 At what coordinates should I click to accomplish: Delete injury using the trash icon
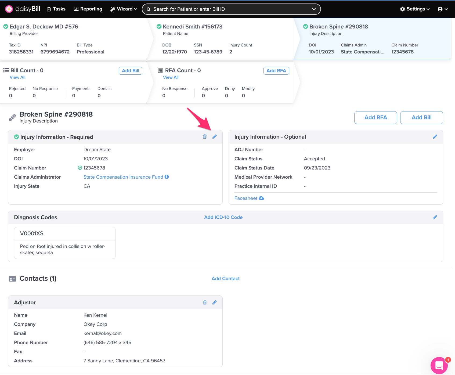point(205,137)
